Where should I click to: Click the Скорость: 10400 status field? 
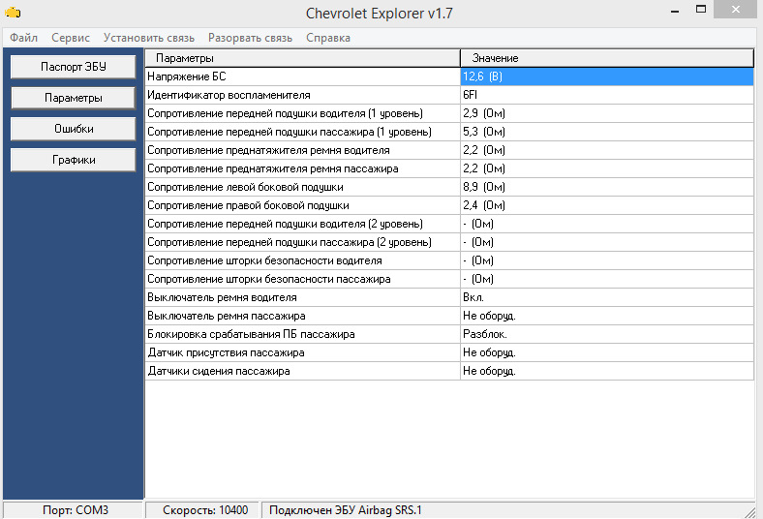pyautogui.click(x=202, y=510)
